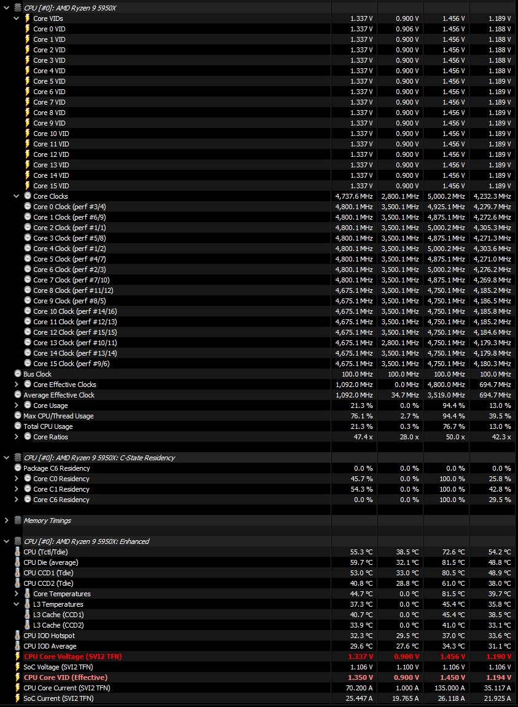Collapse the 5950X: Enhanced section
This screenshot has height=707, width=518.
6,541
